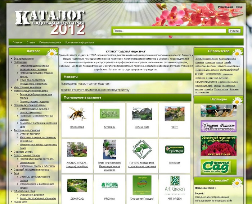Open Оптовая торговля subcategory

point(30,134)
